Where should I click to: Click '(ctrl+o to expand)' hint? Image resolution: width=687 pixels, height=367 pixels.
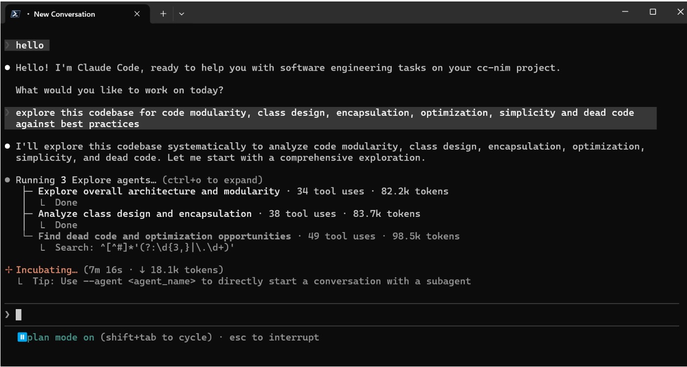click(212, 180)
